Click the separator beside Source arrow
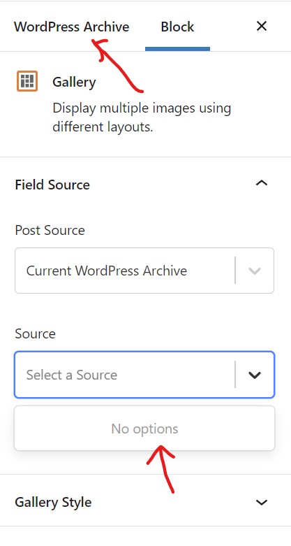The width and height of the screenshot is (291, 546). click(x=235, y=375)
